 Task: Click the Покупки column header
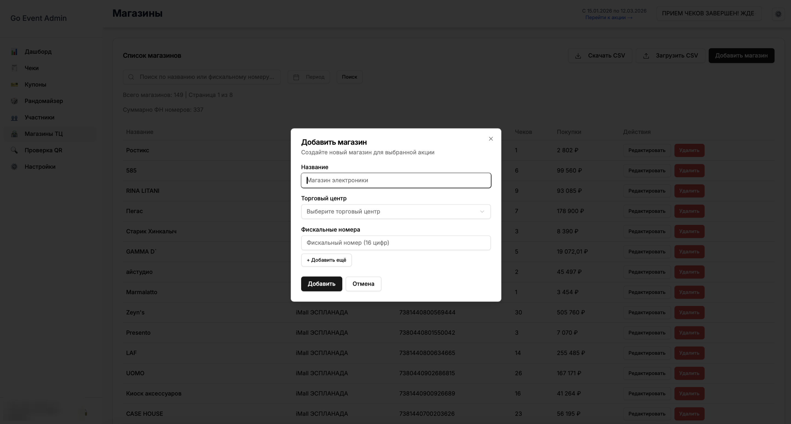click(569, 132)
